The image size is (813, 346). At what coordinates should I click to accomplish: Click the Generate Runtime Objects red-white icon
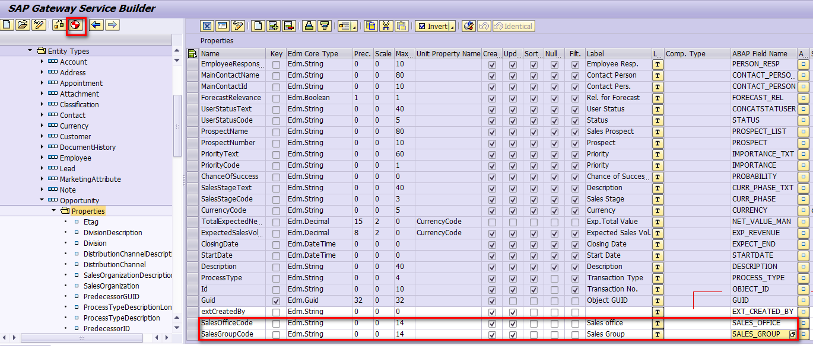[x=75, y=25]
